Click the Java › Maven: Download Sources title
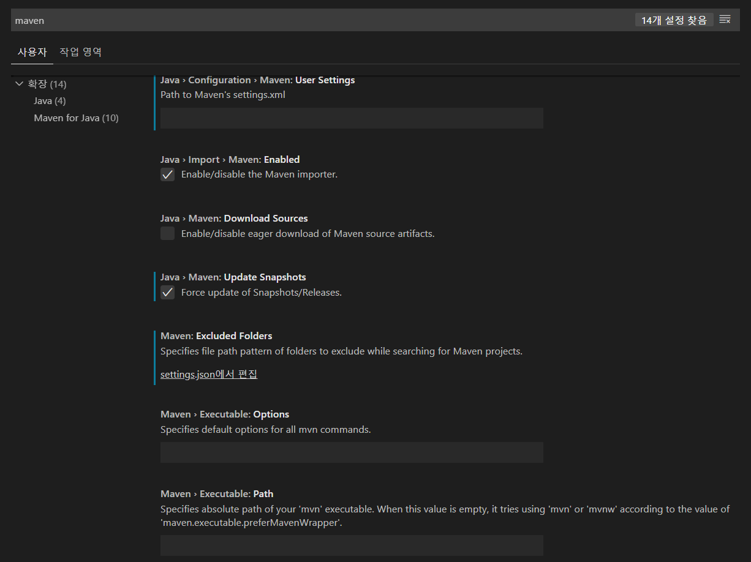Screen dimensions: 751x562 [234, 218]
